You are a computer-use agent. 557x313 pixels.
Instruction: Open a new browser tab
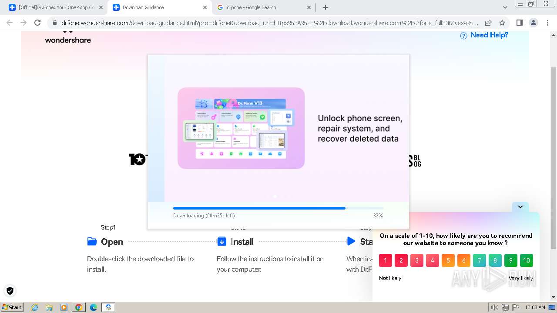click(x=325, y=7)
